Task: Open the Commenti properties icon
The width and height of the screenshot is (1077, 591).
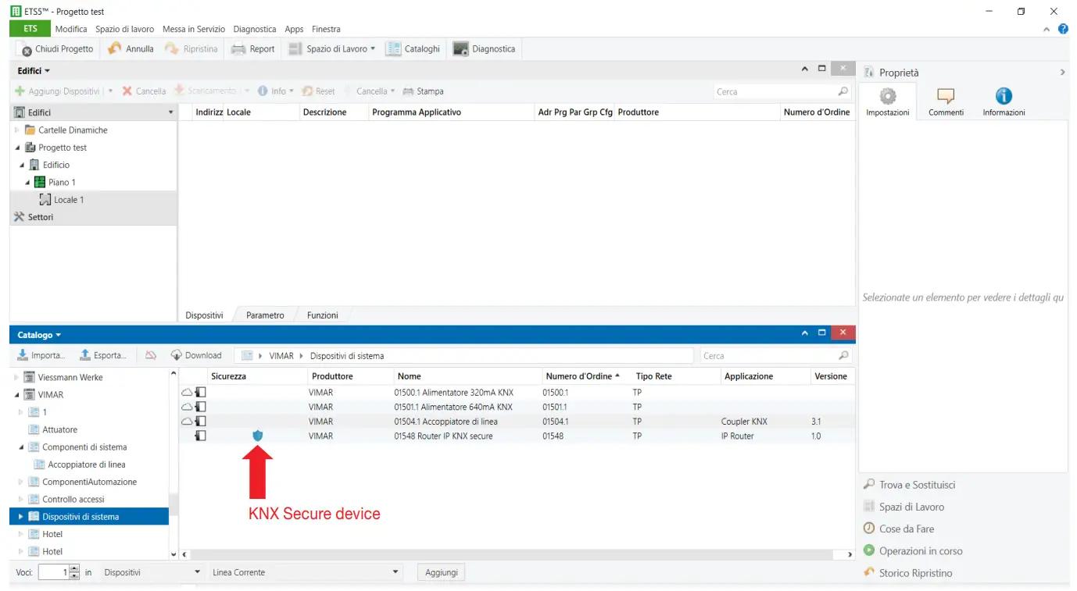Action: point(946,97)
